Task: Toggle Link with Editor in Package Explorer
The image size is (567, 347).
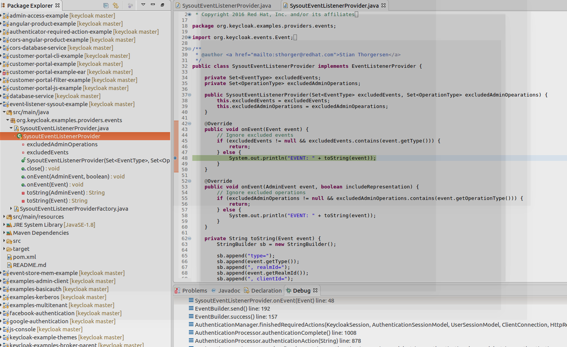Action: click(x=116, y=5)
